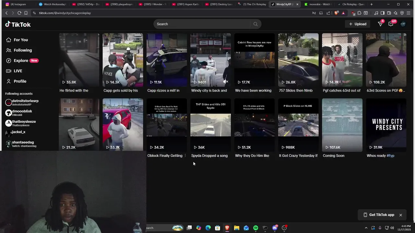The width and height of the screenshot is (415, 233).
Task: Unmute the Windy city is back video
Action: pyautogui.click(x=226, y=82)
